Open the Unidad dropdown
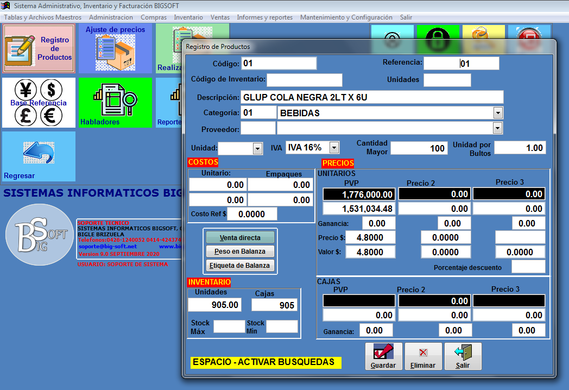569x390 pixels. click(257, 148)
